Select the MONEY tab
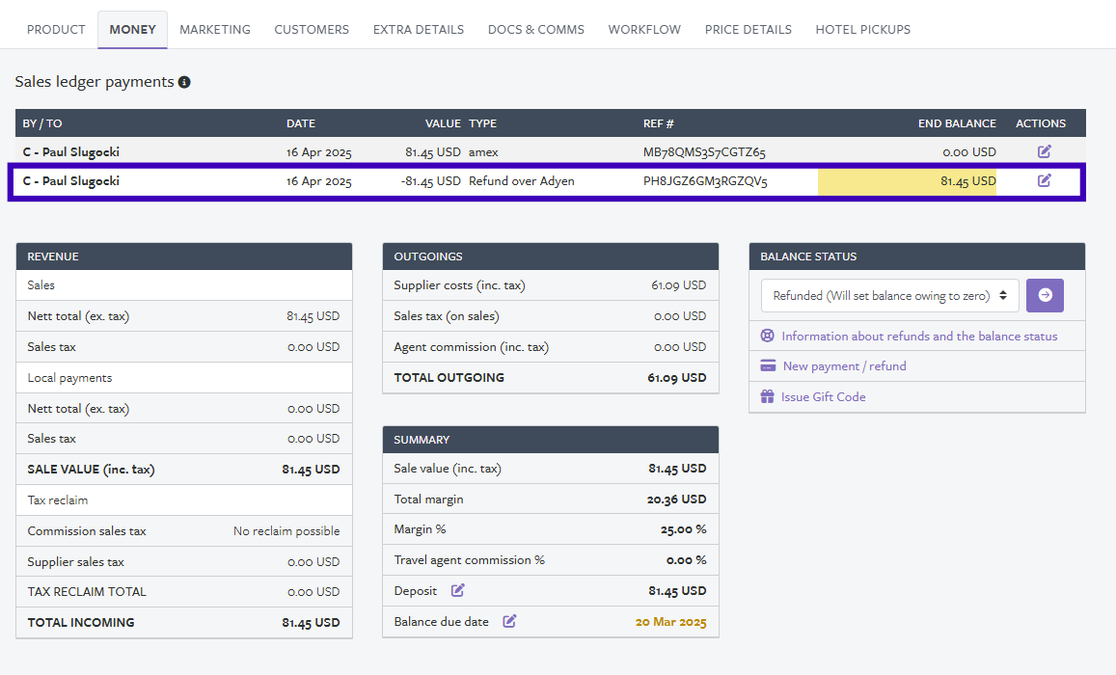The width and height of the screenshot is (1116, 675). pos(132,29)
